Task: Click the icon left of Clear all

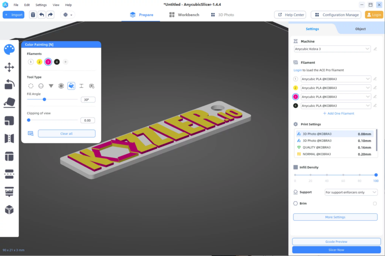Action: coord(31,134)
